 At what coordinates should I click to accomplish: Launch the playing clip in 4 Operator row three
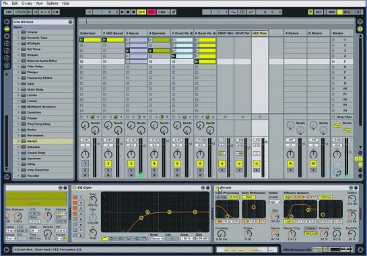pos(150,50)
